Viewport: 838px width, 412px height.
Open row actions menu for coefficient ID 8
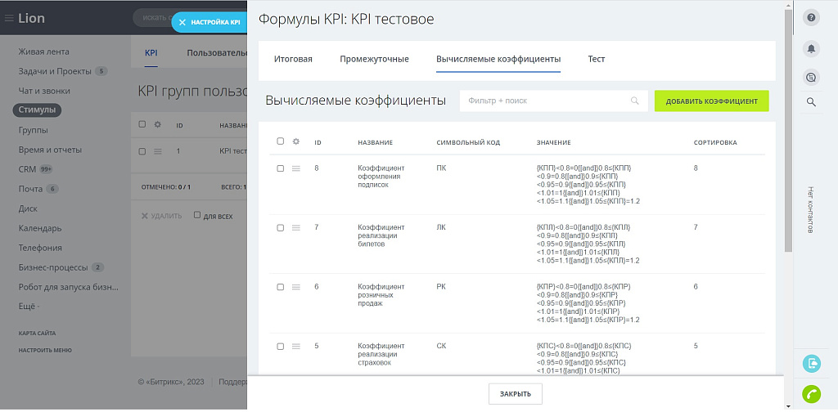[x=296, y=168]
